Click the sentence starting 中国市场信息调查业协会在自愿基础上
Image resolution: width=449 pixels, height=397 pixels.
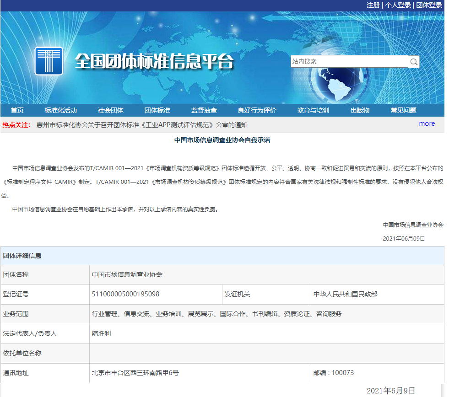coord(116,209)
